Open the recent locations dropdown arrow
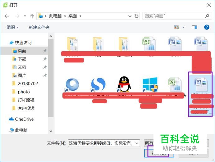This screenshot has height=162, width=215. click(x=25, y=16)
